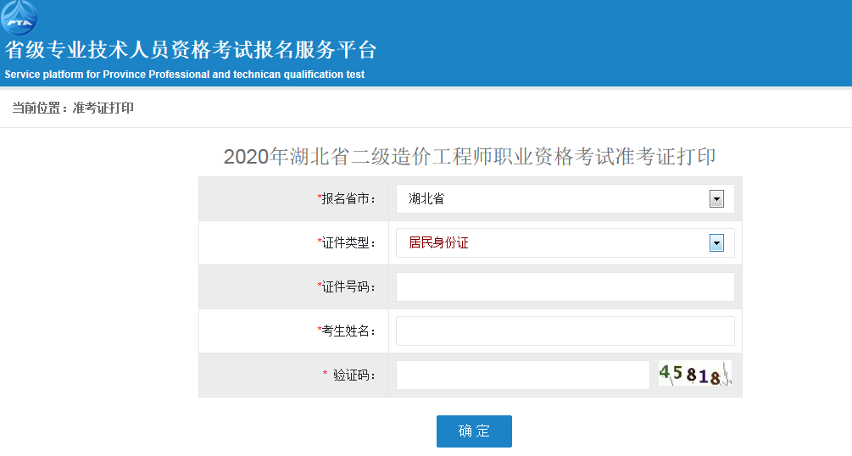This screenshot has height=456, width=852.
Task: Select the 准考证打印 breadcrumb item
Action: 103,108
